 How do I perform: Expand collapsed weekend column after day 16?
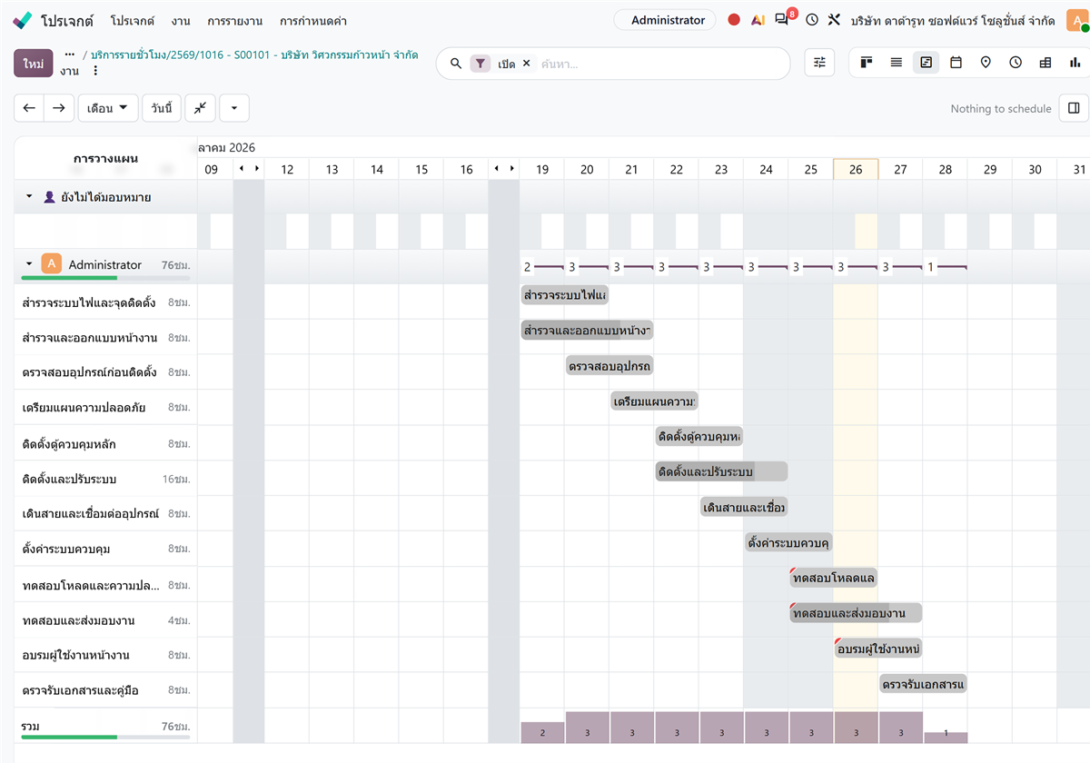tap(504, 169)
